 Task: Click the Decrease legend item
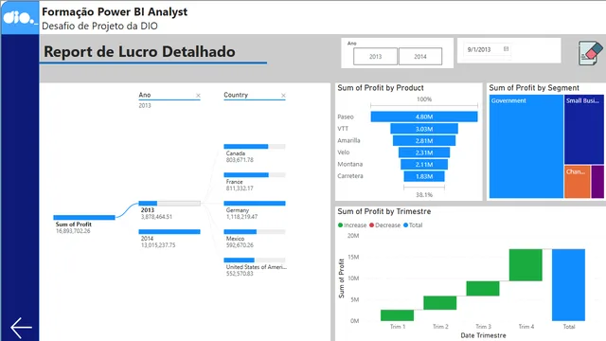tap(385, 225)
